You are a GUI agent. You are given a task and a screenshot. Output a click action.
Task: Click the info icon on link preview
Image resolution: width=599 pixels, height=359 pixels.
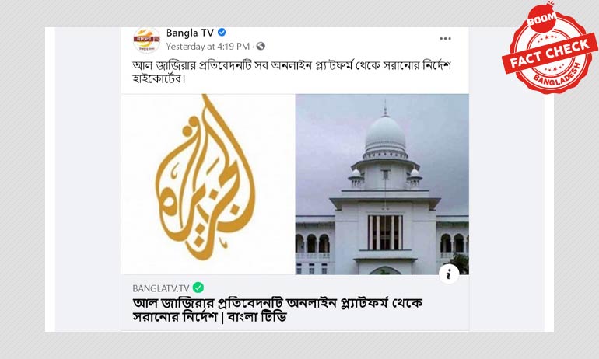pyautogui.click(x=449, y=274)
